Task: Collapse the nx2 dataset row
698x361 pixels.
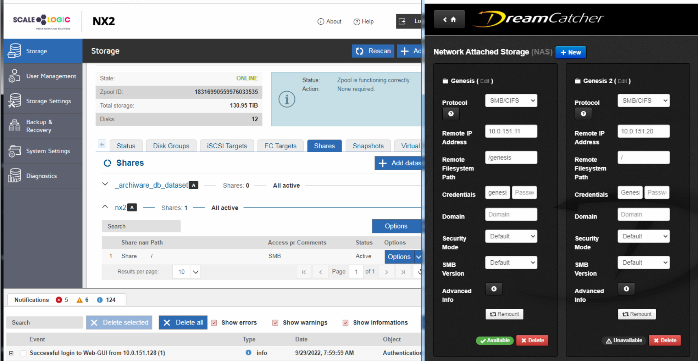Action: (105, 206)
